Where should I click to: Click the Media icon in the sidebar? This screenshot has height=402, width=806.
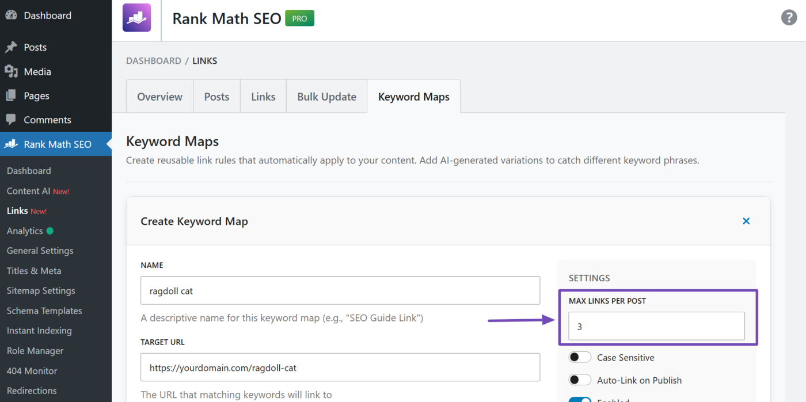[11, 71]
